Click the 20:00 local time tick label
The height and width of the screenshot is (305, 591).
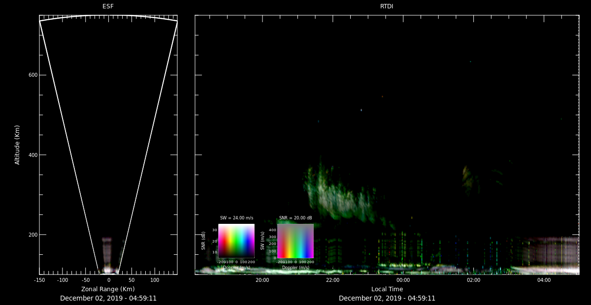click(262, 280)
